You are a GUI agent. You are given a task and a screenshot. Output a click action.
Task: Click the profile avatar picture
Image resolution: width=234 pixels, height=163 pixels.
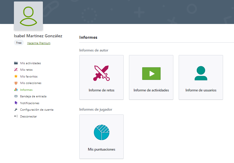coord(28,16)
